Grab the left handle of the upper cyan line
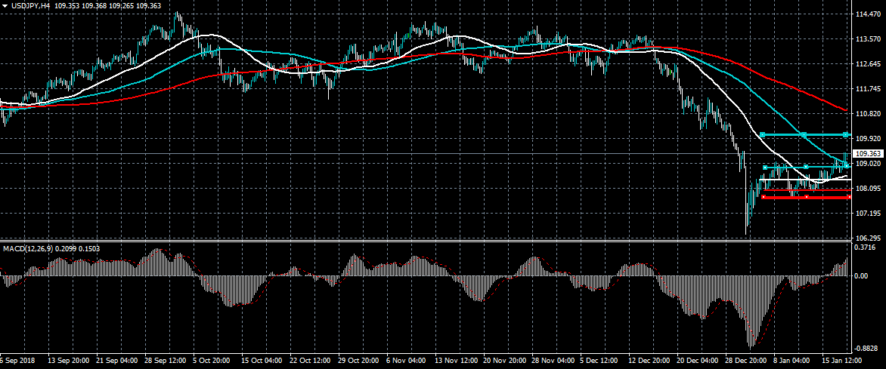 coord(764,134)
